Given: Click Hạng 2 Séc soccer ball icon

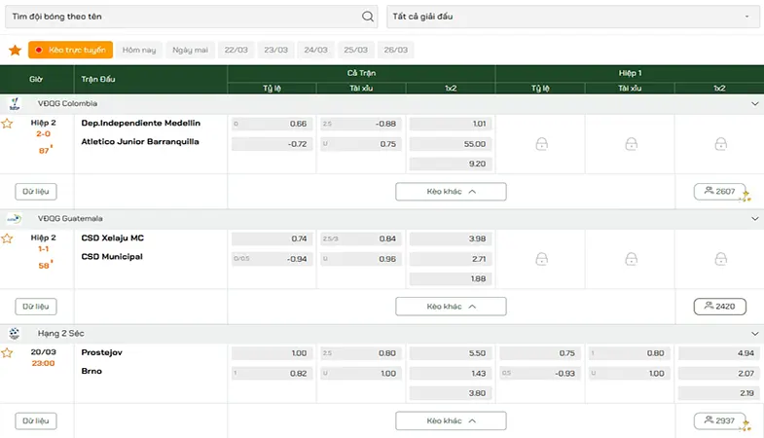Looking at the screenshot, I should (x=15, y=333).
